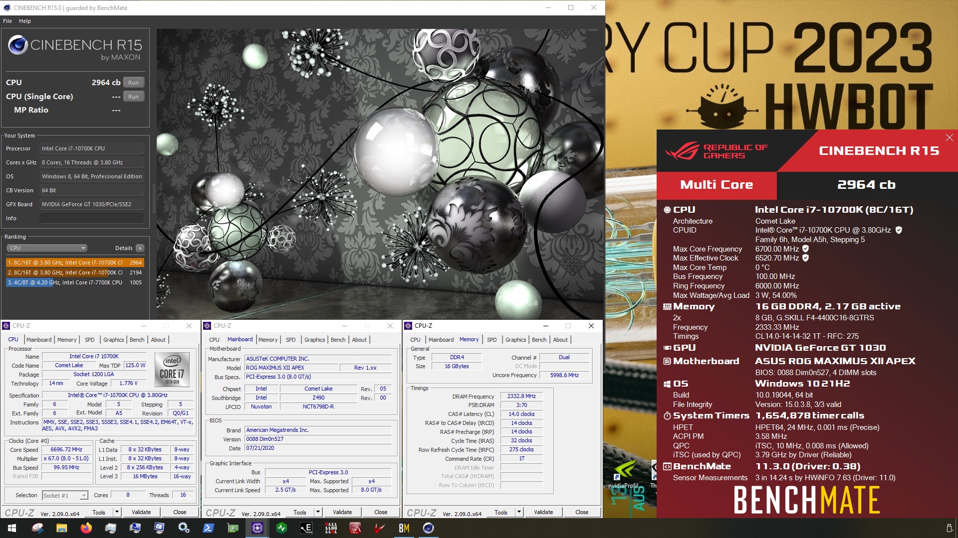Open PowerShell from the taskbar
958x538 pixels.
coord(208,528)
